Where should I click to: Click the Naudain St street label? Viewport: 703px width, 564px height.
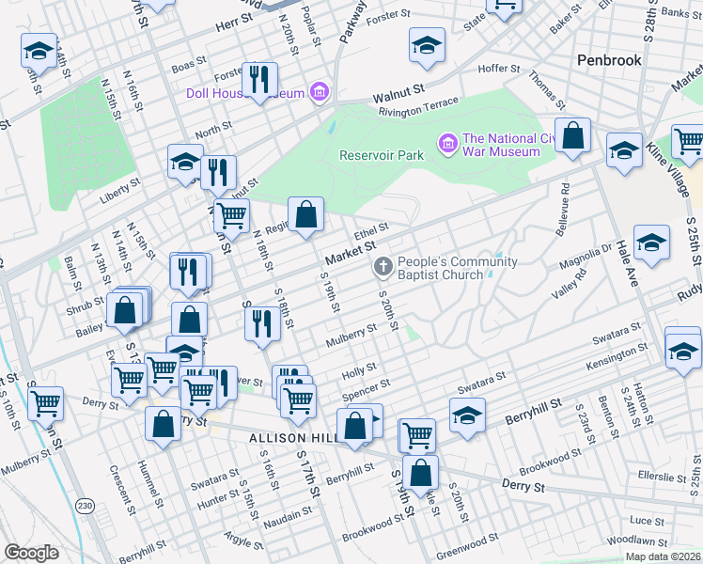[288, 517]
